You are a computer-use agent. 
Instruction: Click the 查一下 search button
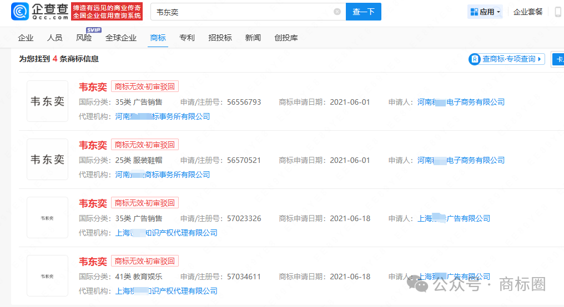point(363,12)
